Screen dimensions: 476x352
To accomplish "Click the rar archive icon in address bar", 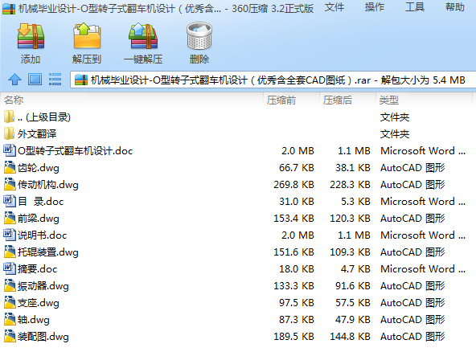I will tap(81, 80).
